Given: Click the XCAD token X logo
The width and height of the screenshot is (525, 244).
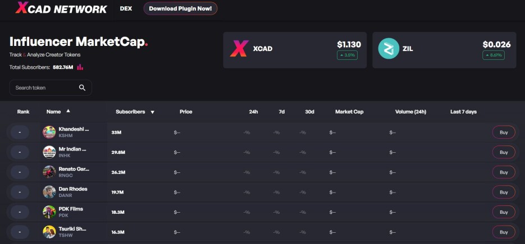Looking at the screenshot, I should 239,48.
